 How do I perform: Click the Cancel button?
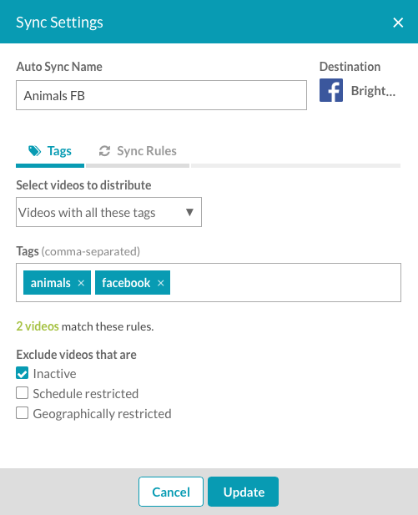171,492
